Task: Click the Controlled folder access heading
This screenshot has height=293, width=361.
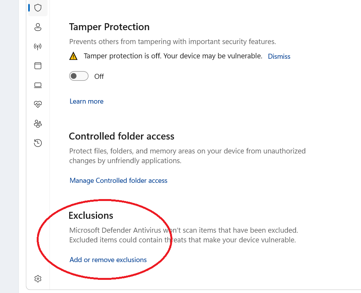Action: pos(121,136)
